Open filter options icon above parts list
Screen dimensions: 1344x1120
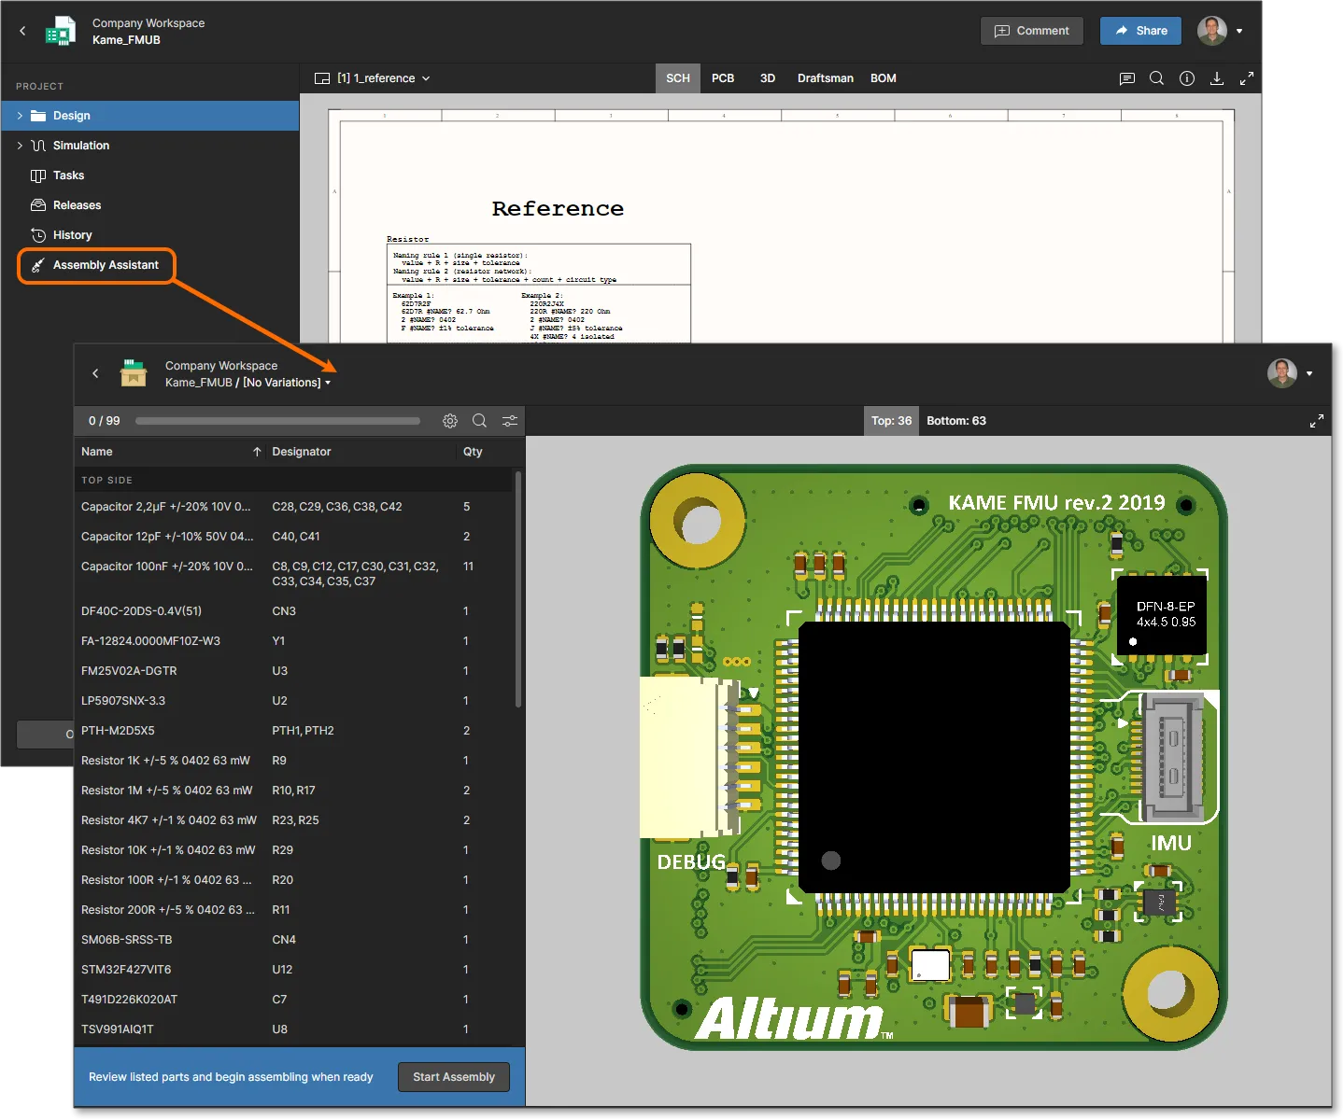coord(510,421)
